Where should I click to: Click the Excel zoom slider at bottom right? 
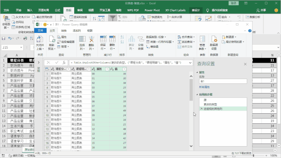click(x=253, y=155)
